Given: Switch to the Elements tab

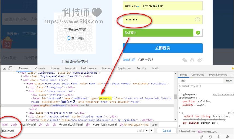Looking at the screenshot, I should [24, 68].
